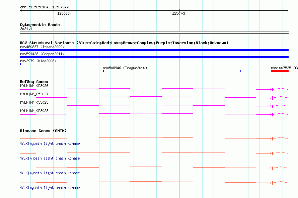Select the 3q21.1 cytogenetic band label
Screen dimensions: 298x198
(x=26, y=29)
